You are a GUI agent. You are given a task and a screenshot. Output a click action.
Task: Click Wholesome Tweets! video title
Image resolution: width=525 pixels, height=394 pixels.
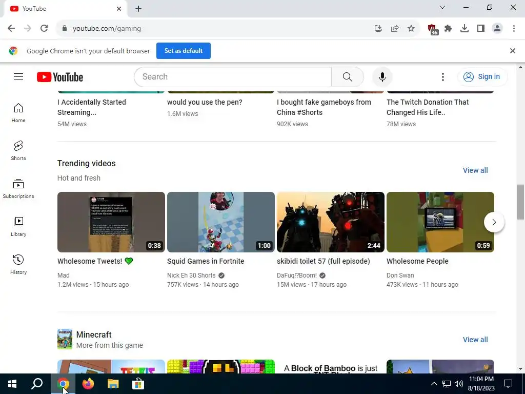click(x=95, y=261)
